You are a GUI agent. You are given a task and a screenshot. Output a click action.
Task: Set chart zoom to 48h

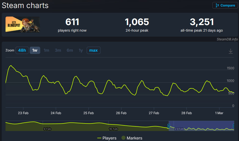[22, 50]
